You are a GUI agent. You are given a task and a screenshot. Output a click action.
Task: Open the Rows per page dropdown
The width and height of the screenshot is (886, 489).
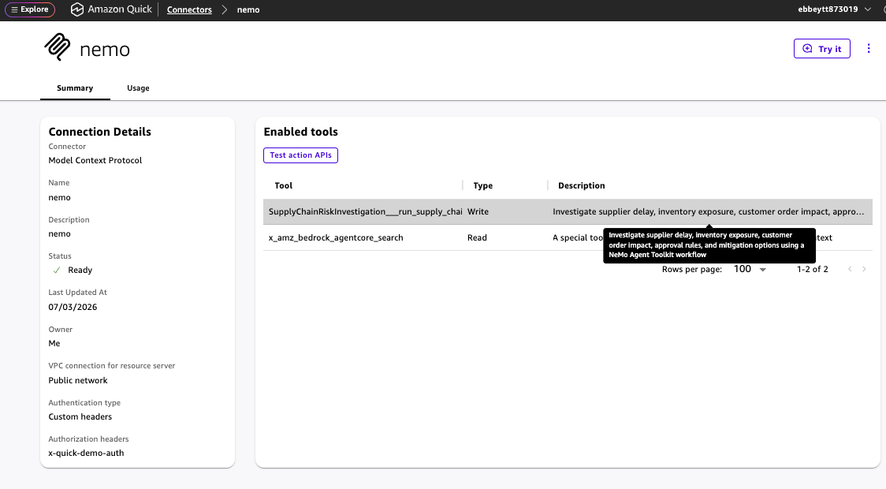[x=750, y=269]
